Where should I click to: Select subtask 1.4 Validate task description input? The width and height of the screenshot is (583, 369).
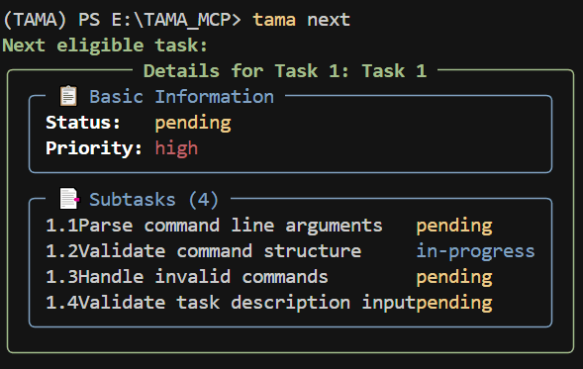(x=231, y=303)
